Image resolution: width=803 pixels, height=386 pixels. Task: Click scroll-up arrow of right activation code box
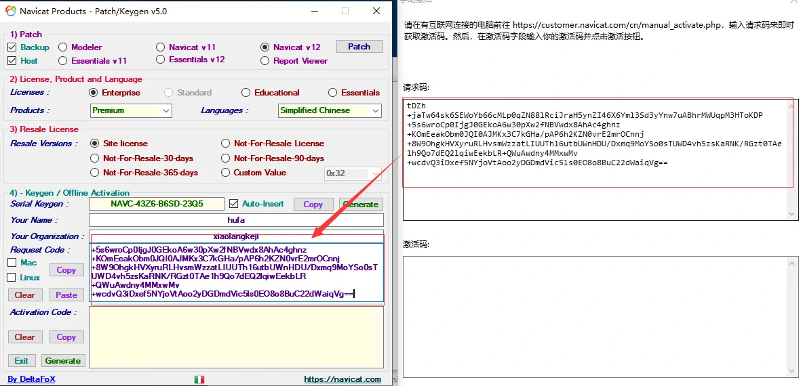tap(792, 261)
